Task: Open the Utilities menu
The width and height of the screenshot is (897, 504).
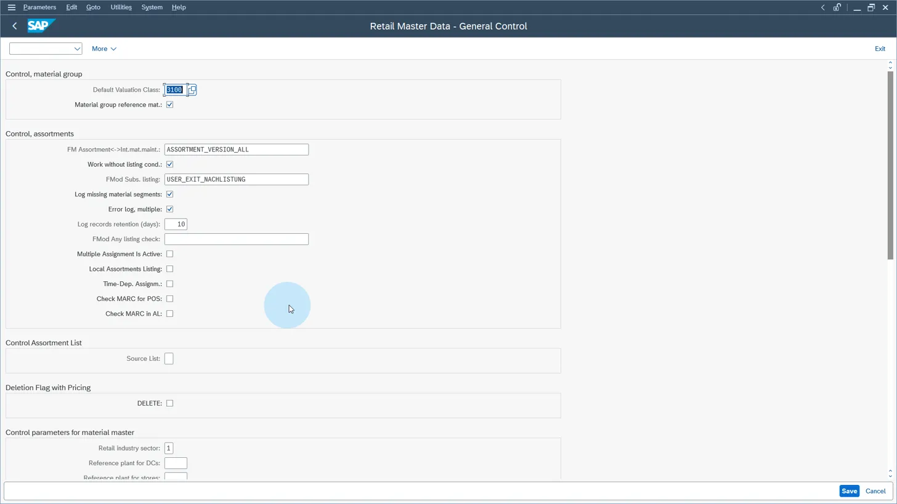Action: pos(121,7)
